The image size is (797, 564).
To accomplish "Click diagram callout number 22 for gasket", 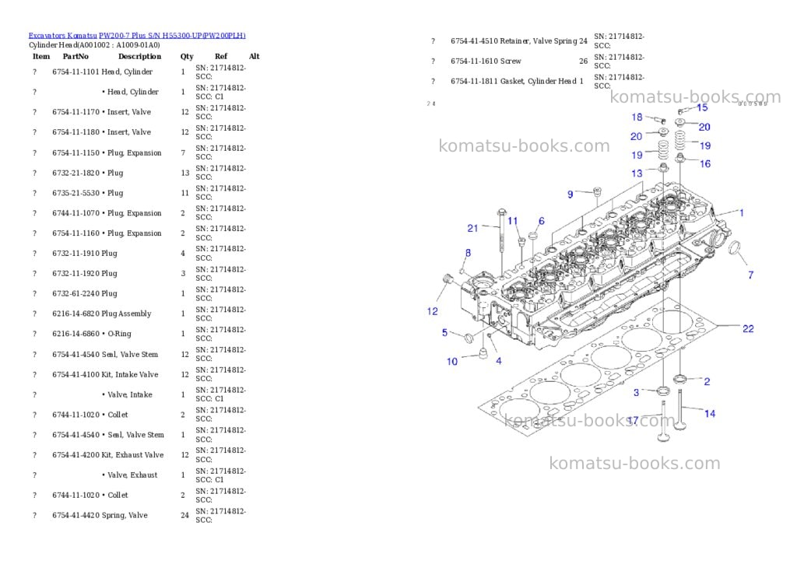I will pos(748,329).
